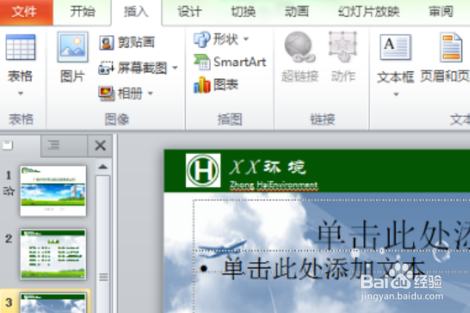Viewport: 470px width, 313px height.
Task: Click the 形状 shapes icon
Action: [202, 39]
